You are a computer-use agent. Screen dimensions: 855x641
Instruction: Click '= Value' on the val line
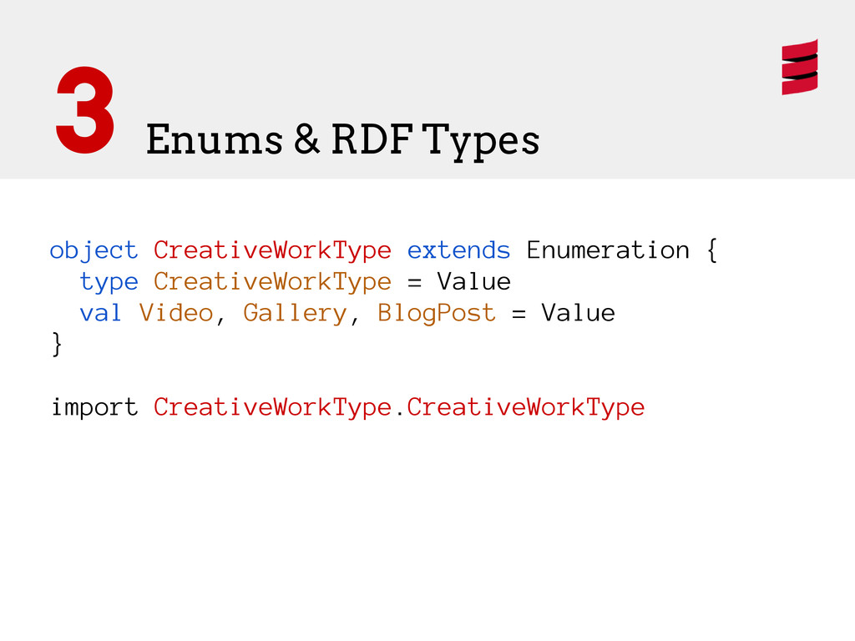(x=564, y=314)
